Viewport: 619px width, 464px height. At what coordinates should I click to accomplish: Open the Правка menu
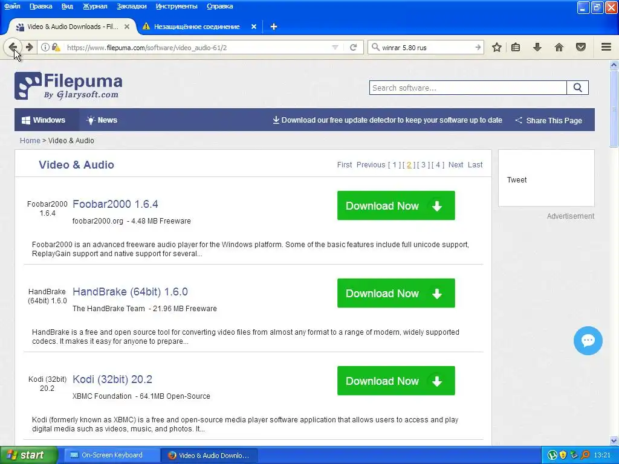coord(41,6)
